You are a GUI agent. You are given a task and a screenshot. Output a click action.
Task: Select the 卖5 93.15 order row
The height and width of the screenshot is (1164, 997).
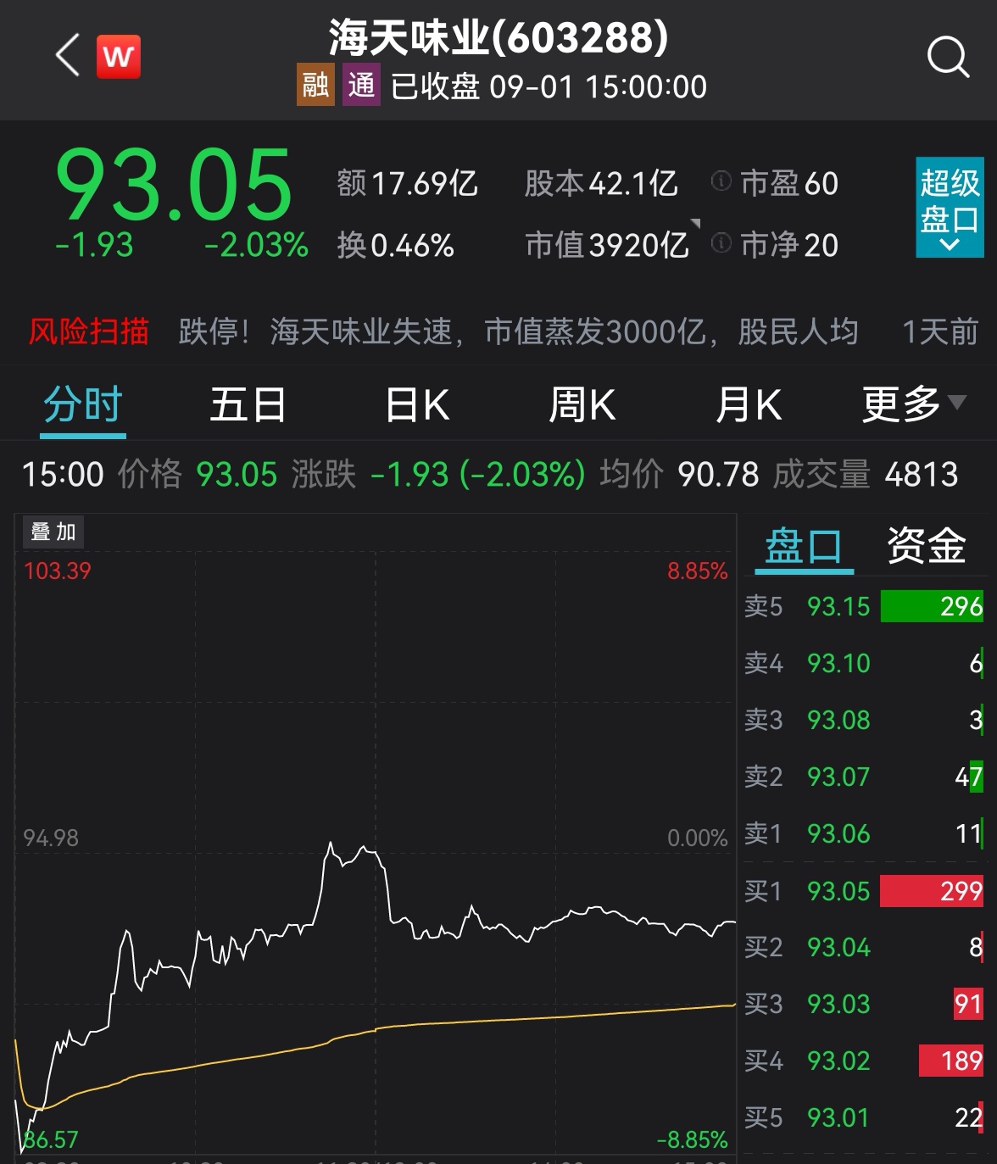click(864, 606)
